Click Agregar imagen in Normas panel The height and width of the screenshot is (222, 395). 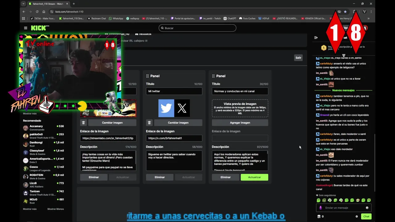tap(240, 123)
